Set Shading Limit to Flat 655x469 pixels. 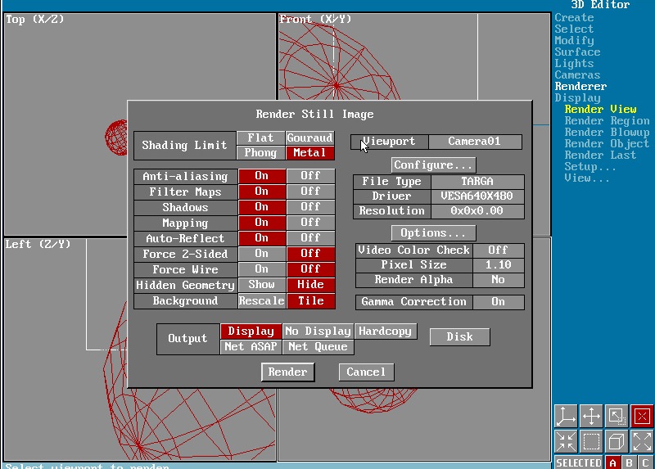(260, 138)
